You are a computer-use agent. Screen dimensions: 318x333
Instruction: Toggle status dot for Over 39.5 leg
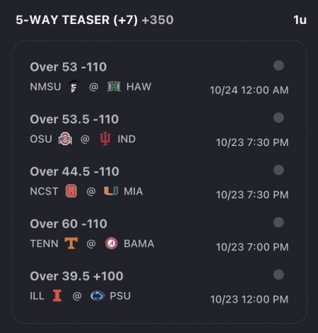278,274
